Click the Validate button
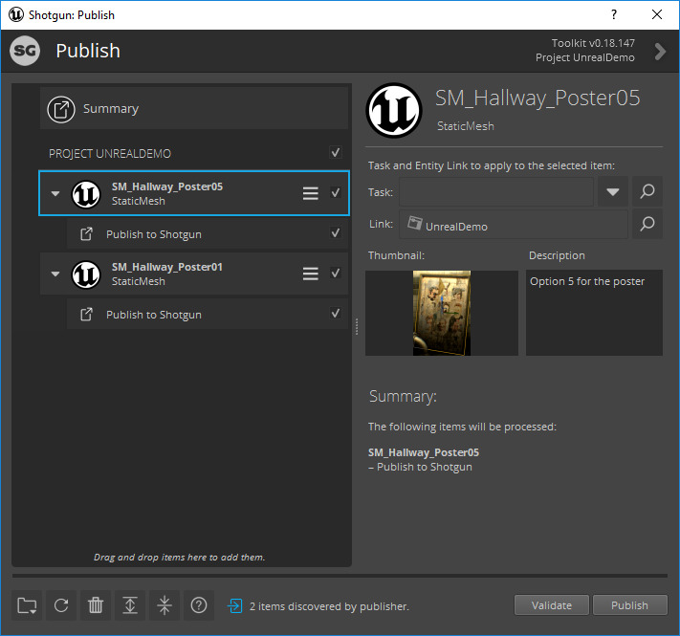The image size is (680, 636). click(x=551, y=605)
